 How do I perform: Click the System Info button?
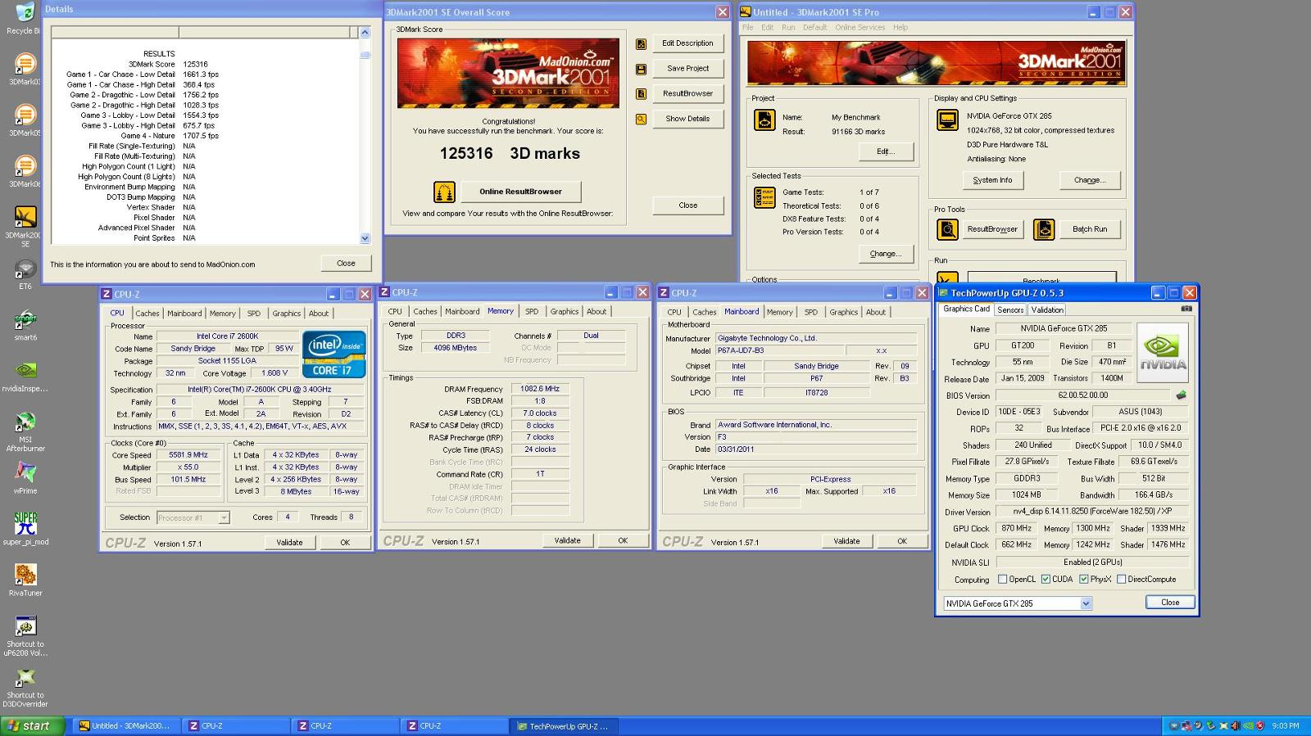pyautogui.click(x=992, y=180)
